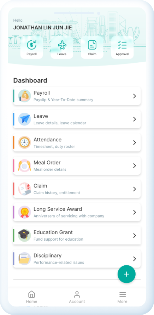Open Meal Order details entry

pos(77,166)
